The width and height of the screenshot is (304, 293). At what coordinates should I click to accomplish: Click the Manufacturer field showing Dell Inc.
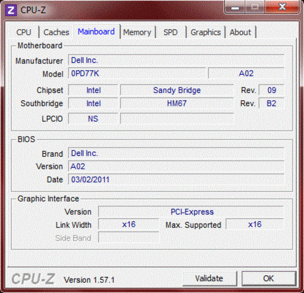tap(176, 60)
